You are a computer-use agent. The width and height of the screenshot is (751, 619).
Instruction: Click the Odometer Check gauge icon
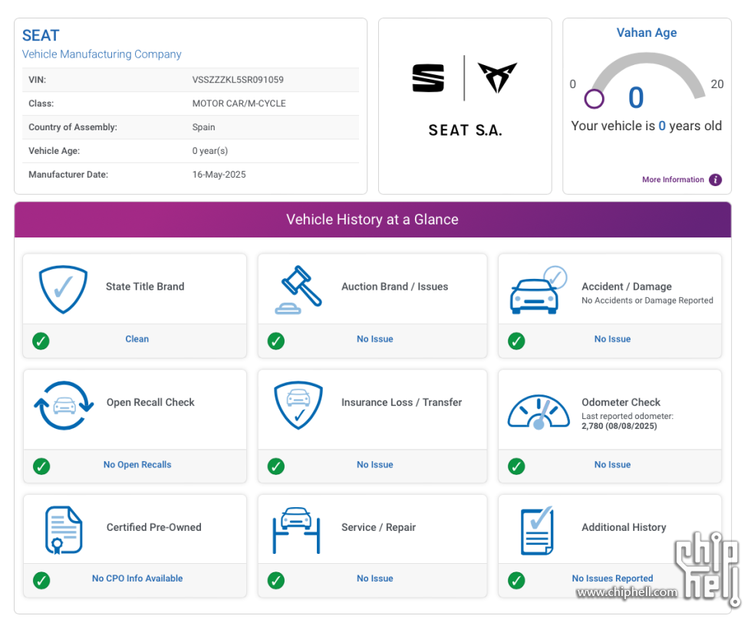pos(539,412)
